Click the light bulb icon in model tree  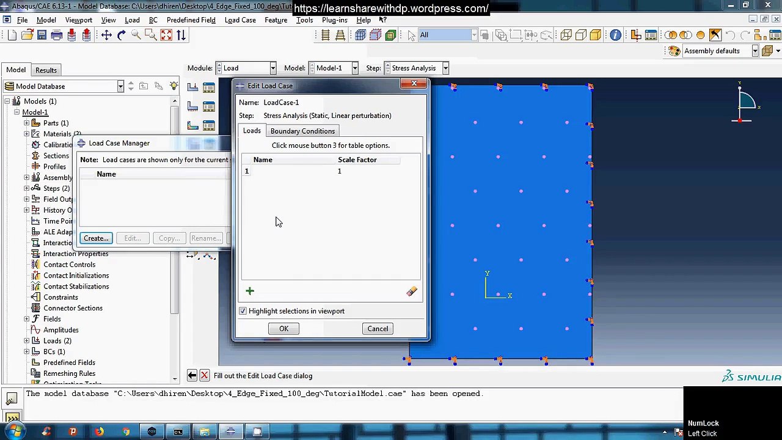pyautogui.click(x=174, y=86)
